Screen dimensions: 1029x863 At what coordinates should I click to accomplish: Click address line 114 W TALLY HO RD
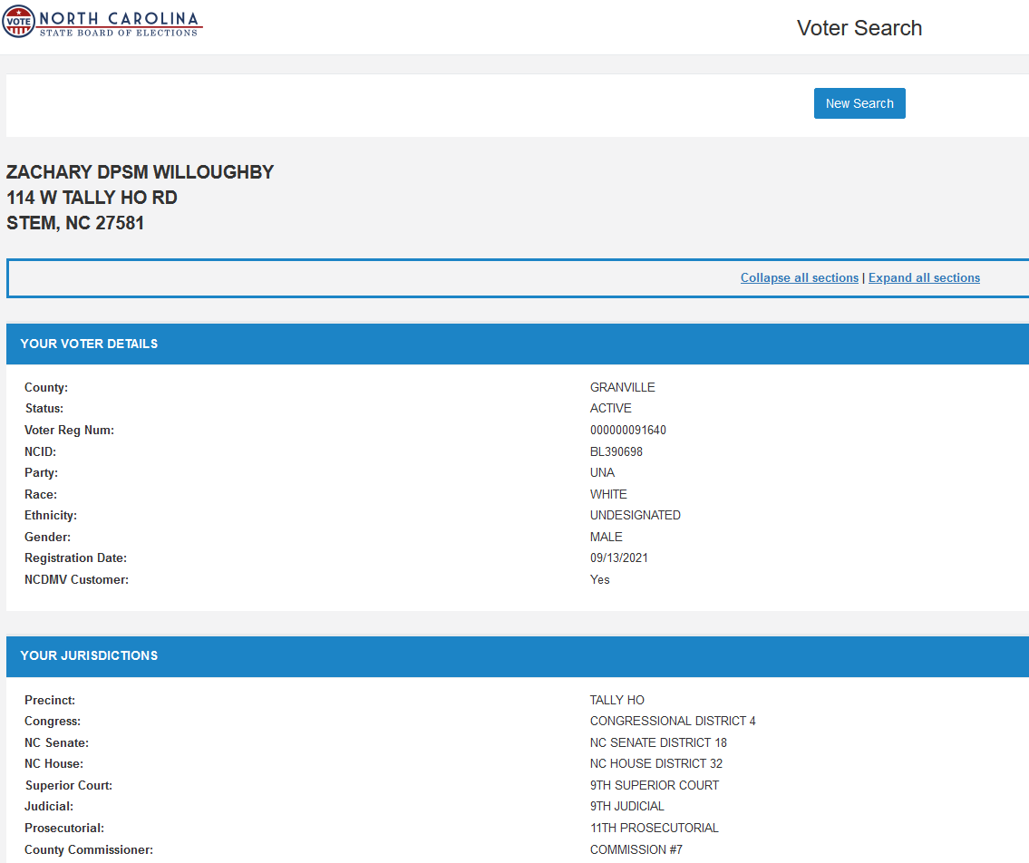92,198
